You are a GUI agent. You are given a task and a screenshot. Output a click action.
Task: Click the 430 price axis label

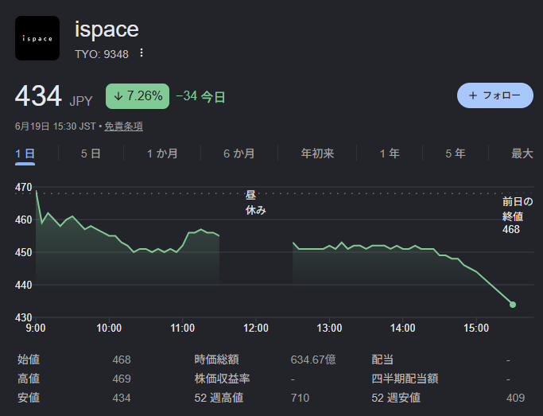coord(24,317)
